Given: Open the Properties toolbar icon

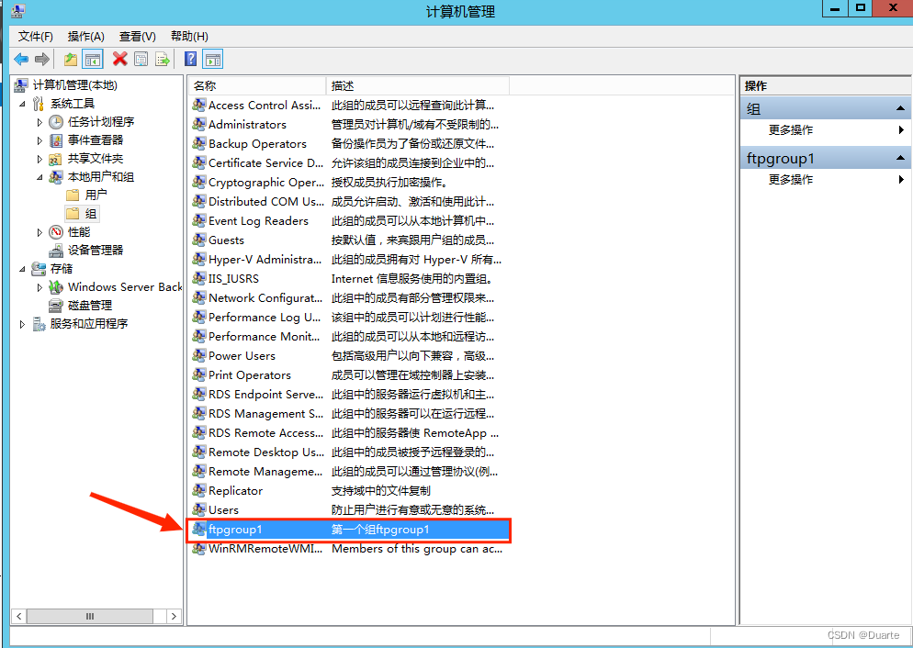Looking at the screenshot, I should click(141, 59).
